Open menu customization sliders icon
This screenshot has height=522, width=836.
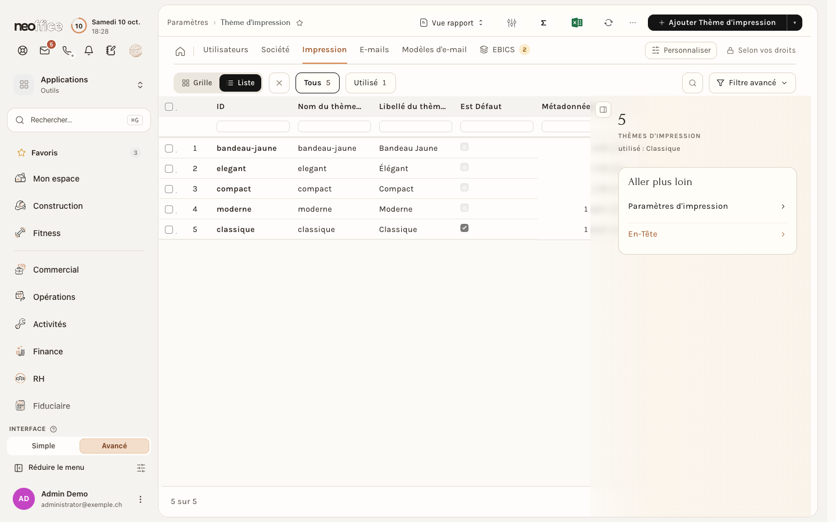(x=141, y=468)
